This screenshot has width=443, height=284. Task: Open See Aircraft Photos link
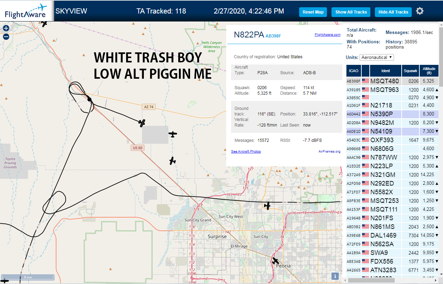246,152
